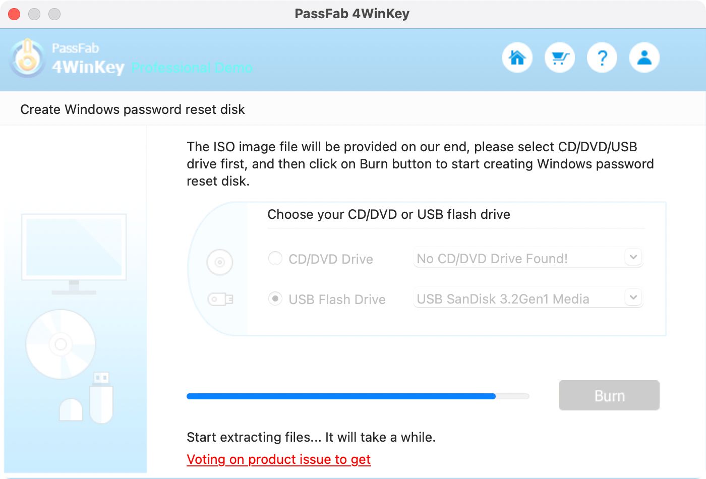The height and width of the screenshot is (479, 706).
Task: Open the Voting on product issue link
Action: pyautogui.click(x=278, y=459)
